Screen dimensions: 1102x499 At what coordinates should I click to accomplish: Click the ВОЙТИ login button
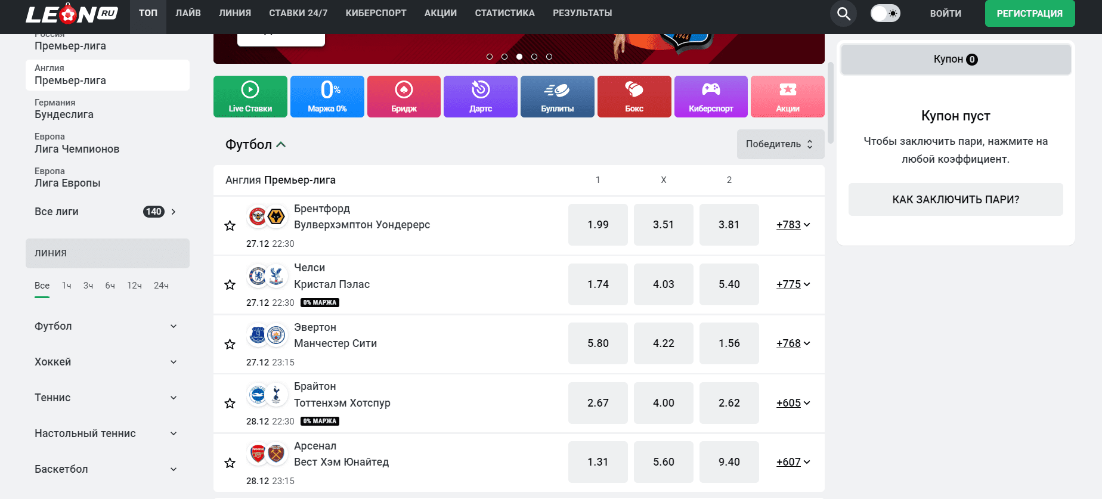(945, 13)
